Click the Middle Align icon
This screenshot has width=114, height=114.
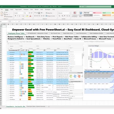[37, 13]
